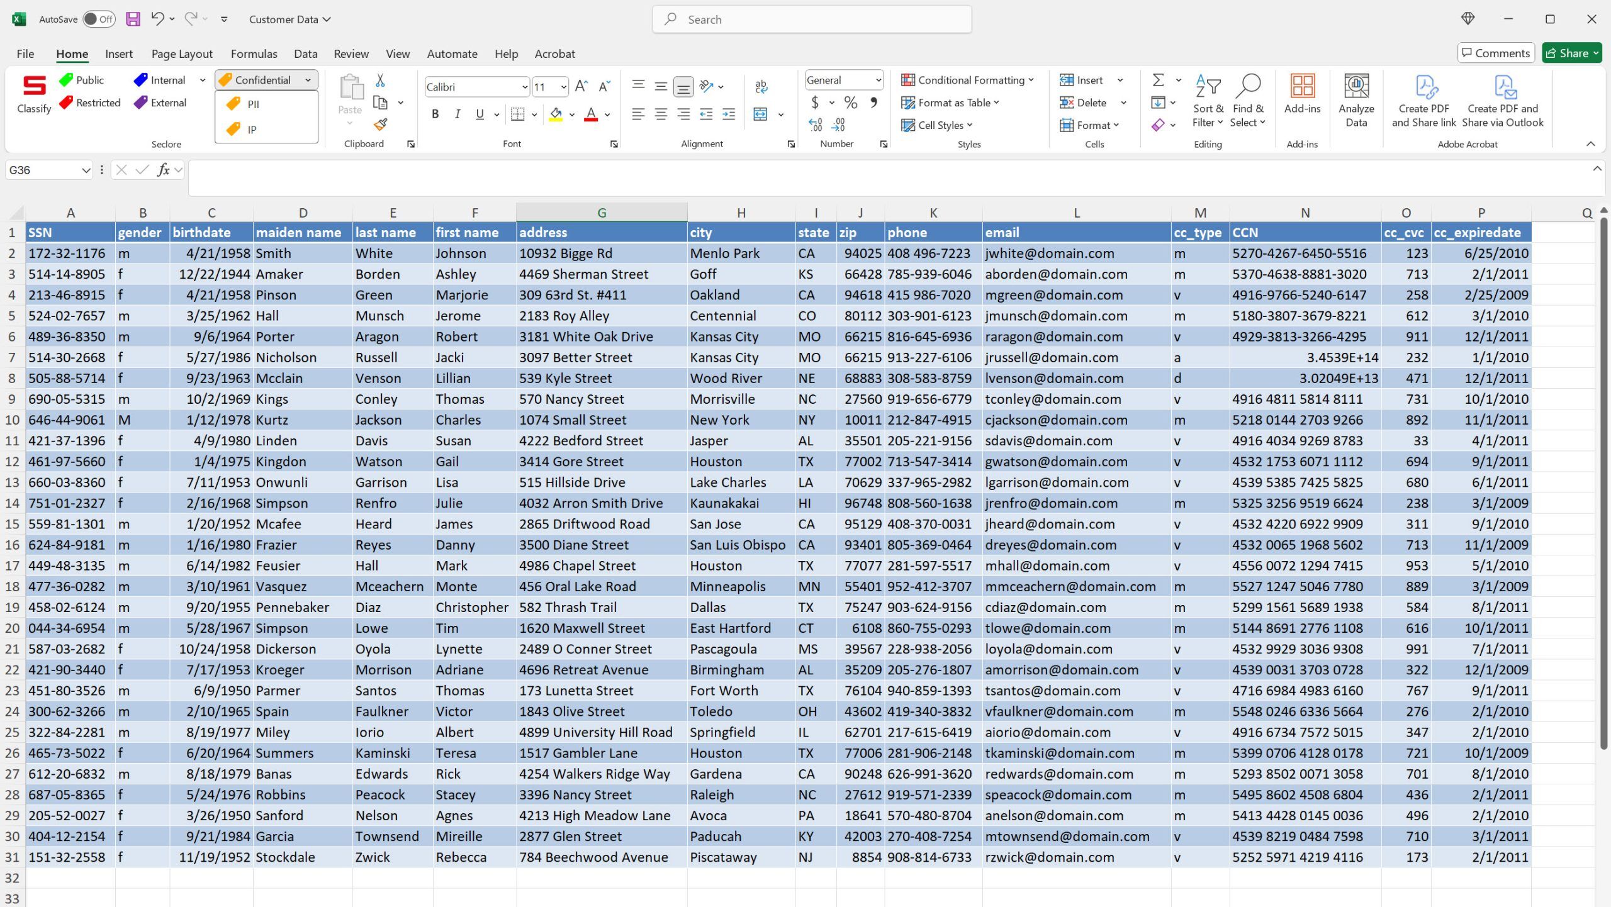Toggle Bottom Align vertical alignment

[683, 86]
